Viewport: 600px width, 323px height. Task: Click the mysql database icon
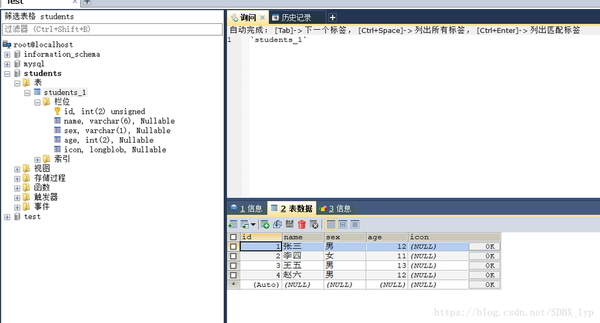(x=17, y=64)
